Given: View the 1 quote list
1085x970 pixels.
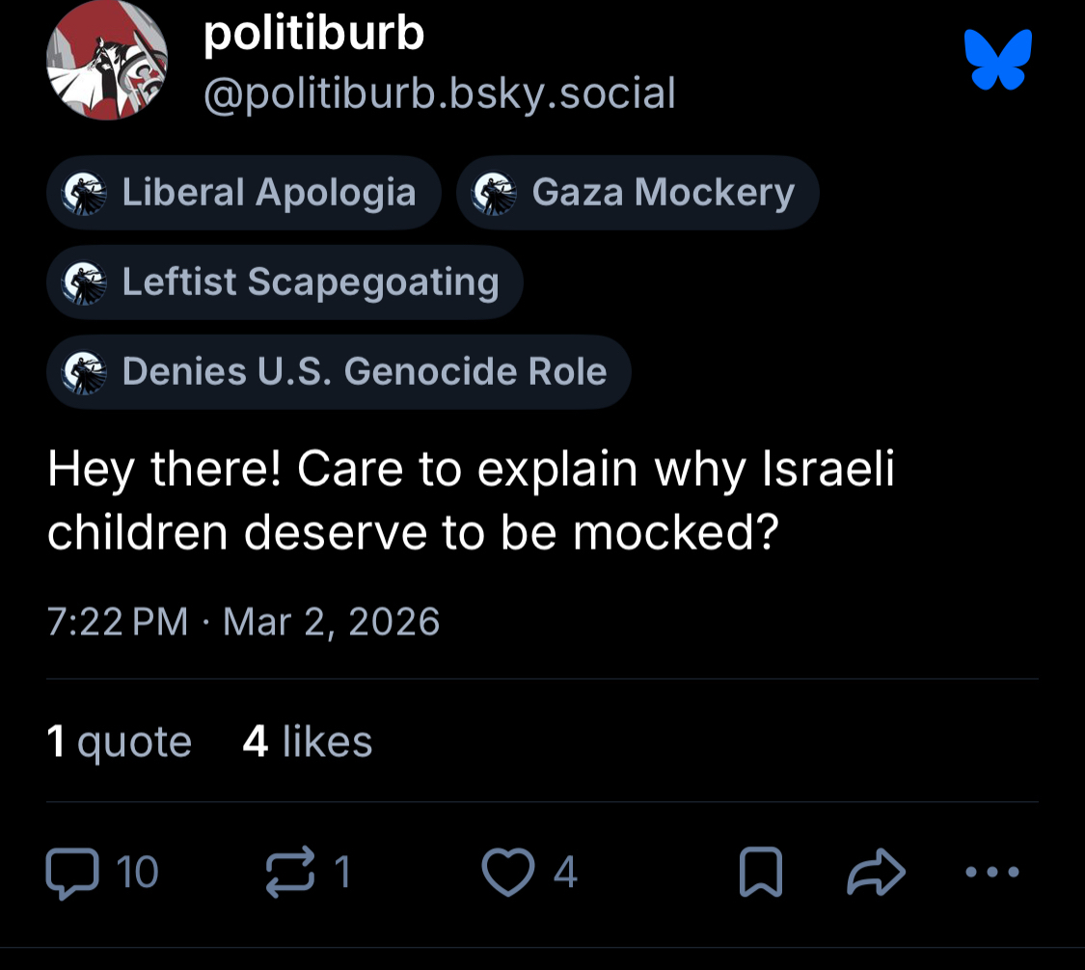Looking at the screenshot, I should 120,742.
